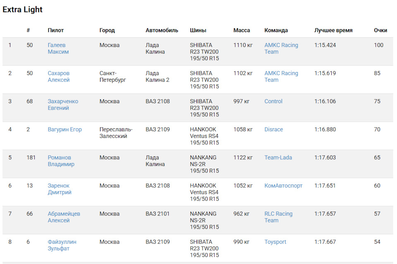Open the Toysport team link
This screenshot has width=397, height=264.
pyautogui.click(x=275, y=242)
